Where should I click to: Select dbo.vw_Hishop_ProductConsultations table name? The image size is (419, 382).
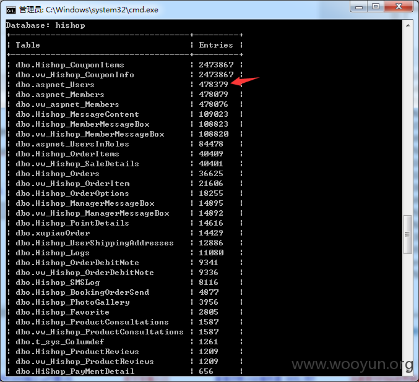pyautogui.click(x=100, y=332)
